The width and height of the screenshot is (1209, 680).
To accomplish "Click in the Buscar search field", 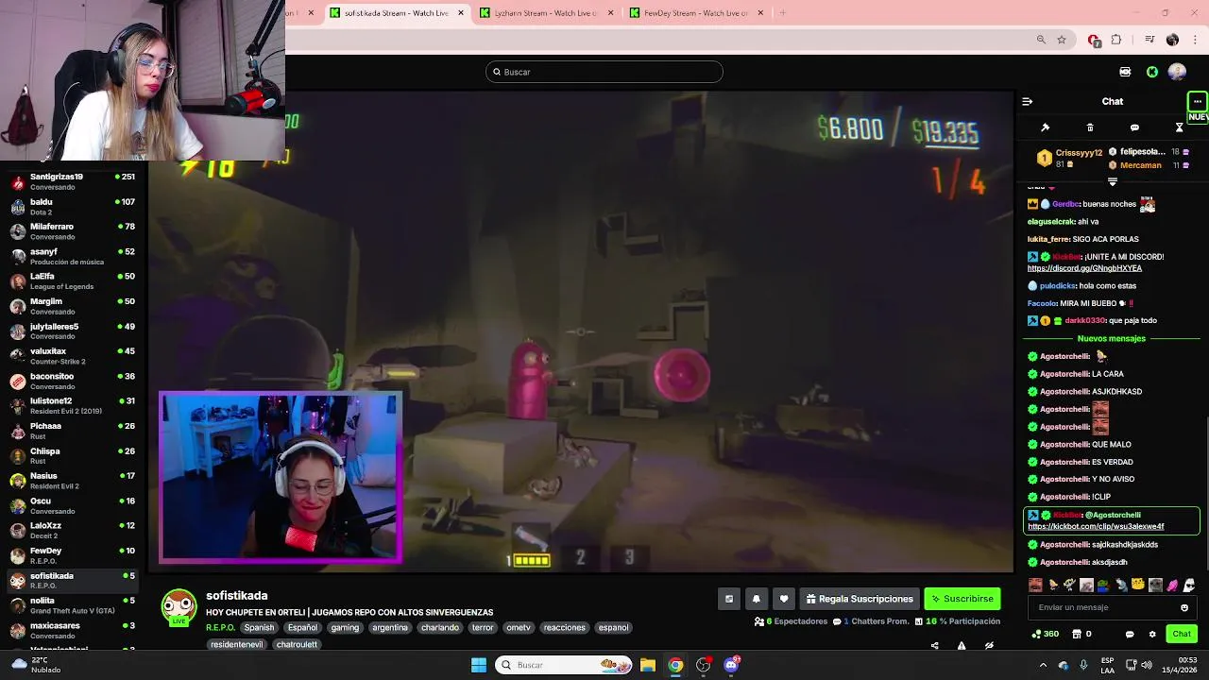I will point(604,72).
